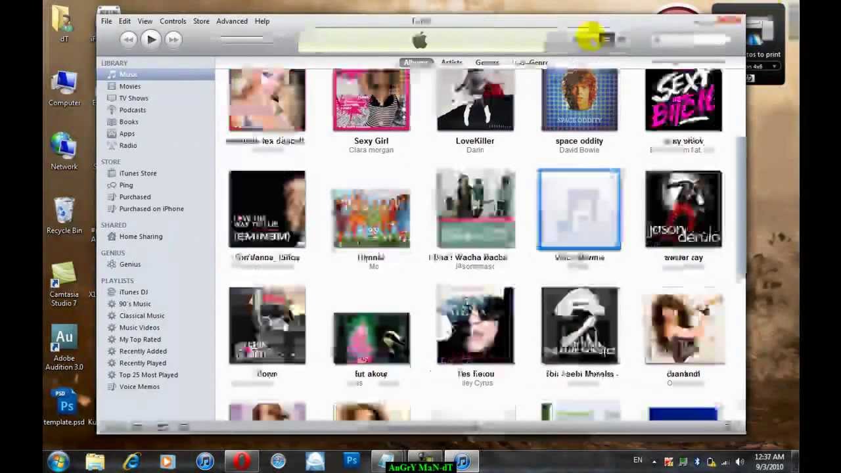Select the Recently Played playlist
The image size is (841, 473).
point(156,363)
